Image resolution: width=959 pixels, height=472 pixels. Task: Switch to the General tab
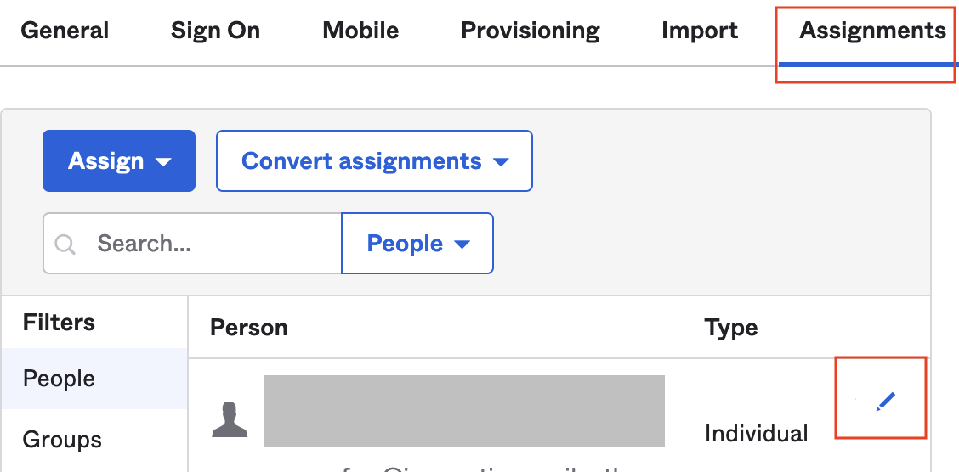tap(65, 31)
